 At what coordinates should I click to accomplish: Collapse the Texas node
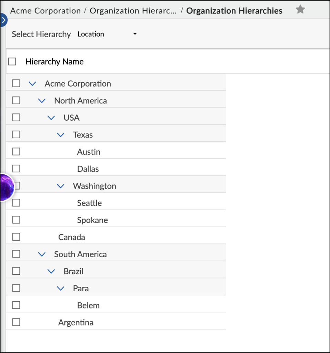tap(61, 134)
